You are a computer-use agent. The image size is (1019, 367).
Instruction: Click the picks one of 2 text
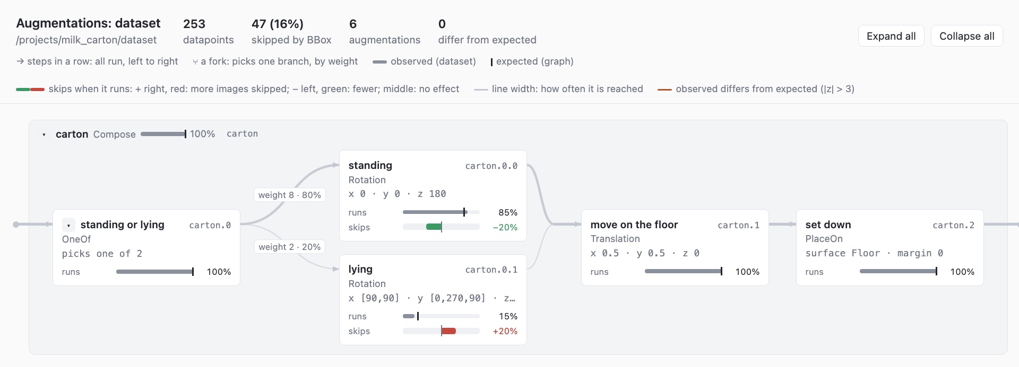[102, 254]
